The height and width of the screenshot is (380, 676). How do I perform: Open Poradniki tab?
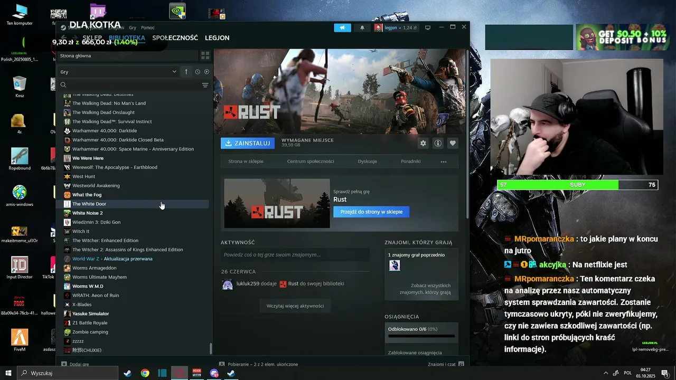(410, 161)
